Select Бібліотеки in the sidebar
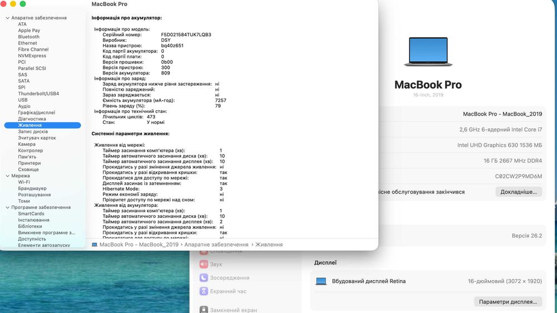The width and height of the screenshot is (557, 313). point(30,226)
